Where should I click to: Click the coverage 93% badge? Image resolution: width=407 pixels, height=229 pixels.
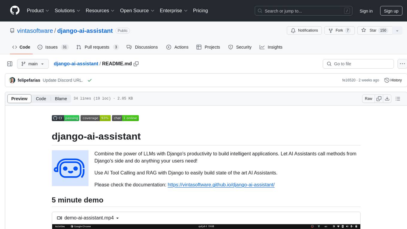tap(95, 118)
